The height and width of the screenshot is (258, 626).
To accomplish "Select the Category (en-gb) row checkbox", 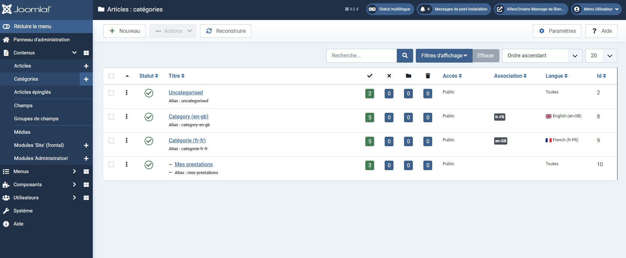I will coord(111,117).
